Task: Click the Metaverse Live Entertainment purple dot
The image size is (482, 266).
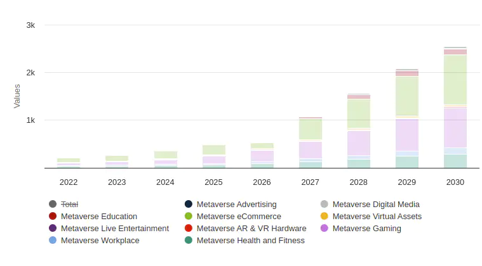Action: pyautogui.click(x=53, y=228)
